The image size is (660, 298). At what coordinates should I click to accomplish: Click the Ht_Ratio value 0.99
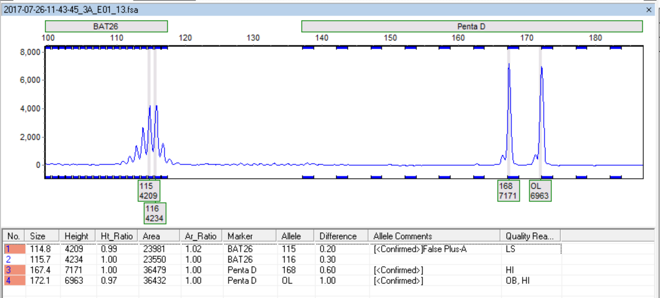coord(108,249)
